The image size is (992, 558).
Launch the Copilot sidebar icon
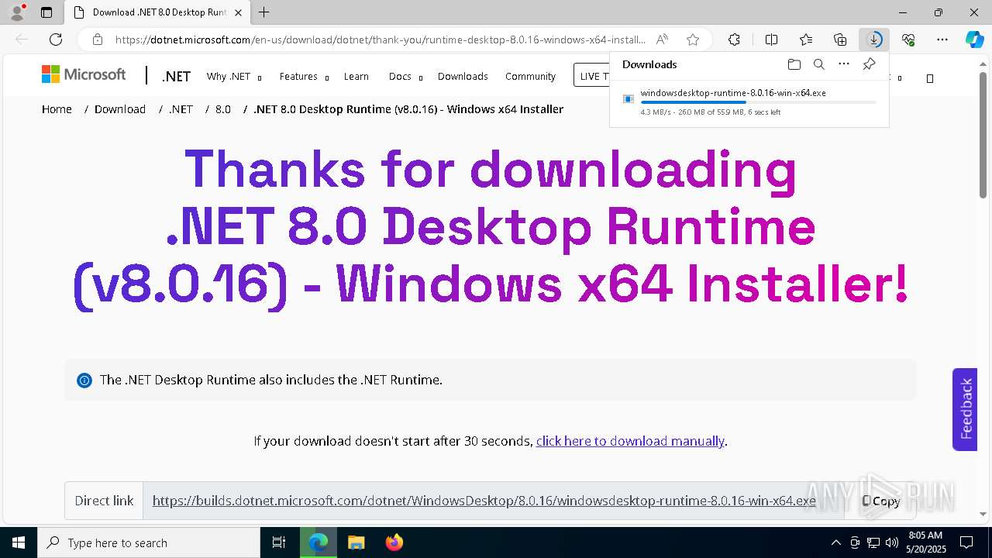click(974, 40)
